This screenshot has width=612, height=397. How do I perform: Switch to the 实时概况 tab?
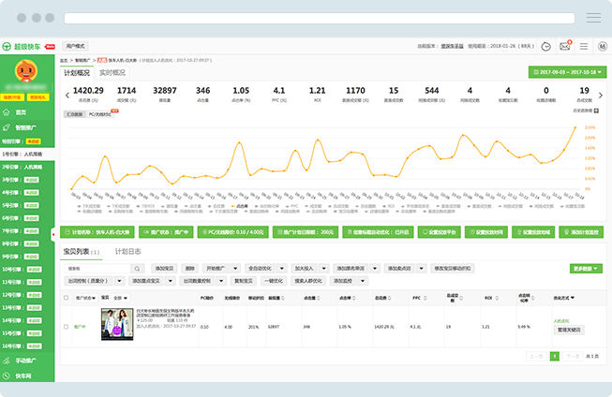pyautogui.click(x=112, y=72)
